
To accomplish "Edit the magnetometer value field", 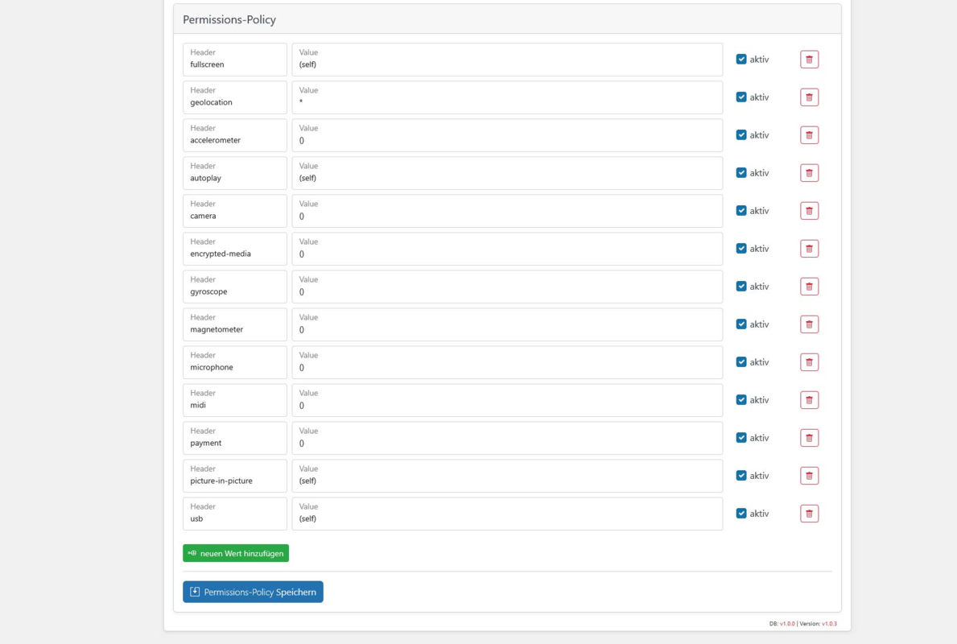I will coord(507,324).
